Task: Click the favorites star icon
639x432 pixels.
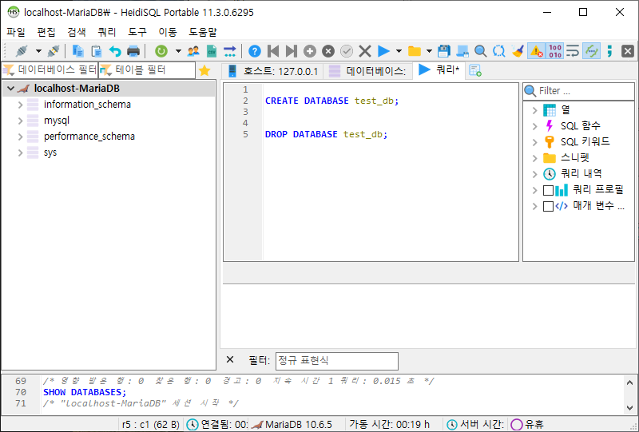Action: tap(204, 71)
